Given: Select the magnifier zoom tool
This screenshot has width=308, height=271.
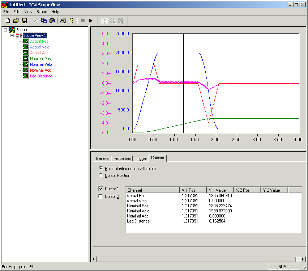Looking at the screenshot, I should [112, 21].
